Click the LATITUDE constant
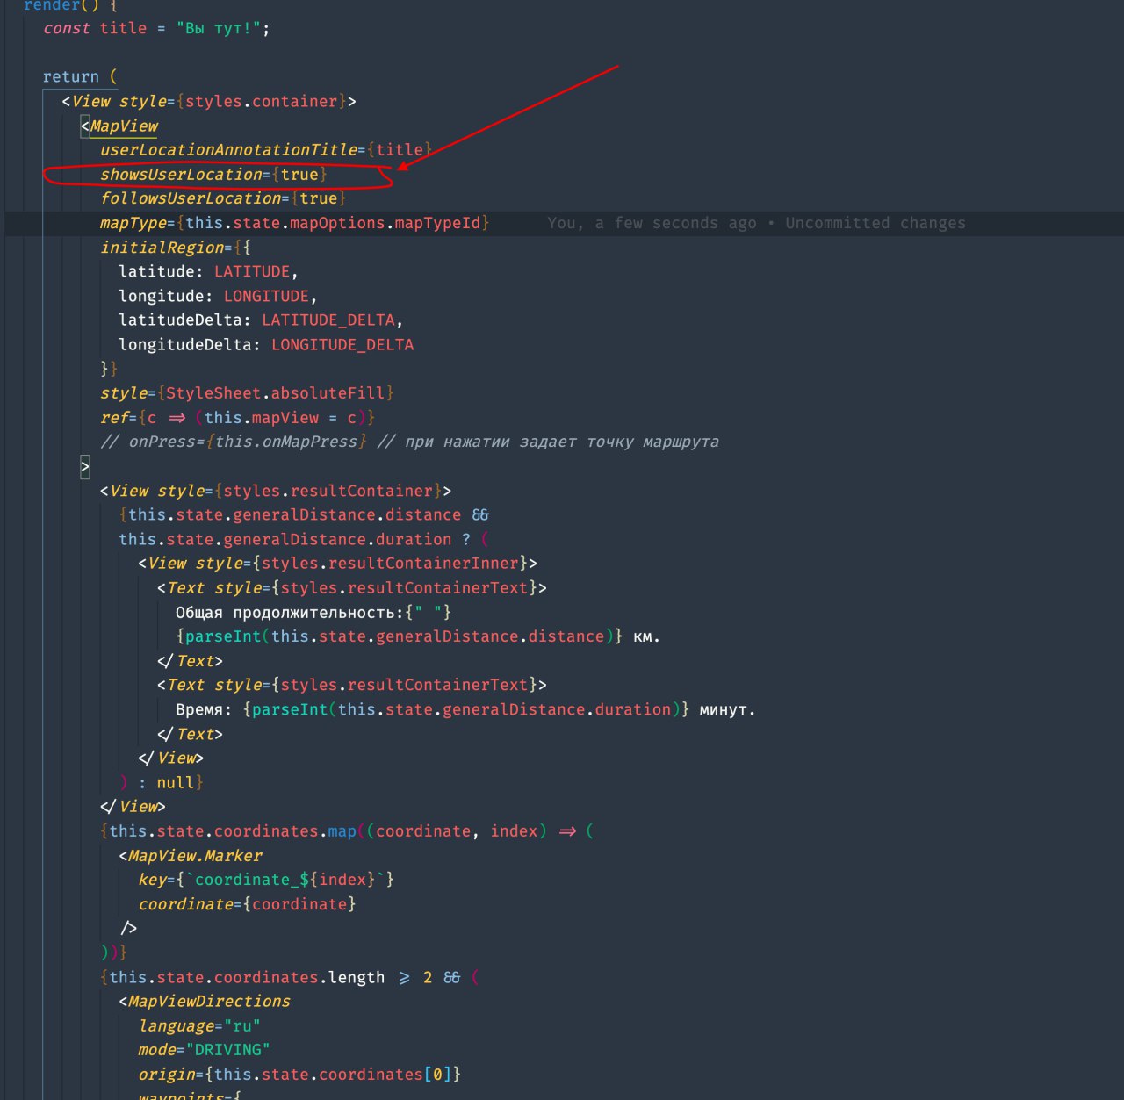Screen dimensions: 1124x1100 [x=252, y=271]
